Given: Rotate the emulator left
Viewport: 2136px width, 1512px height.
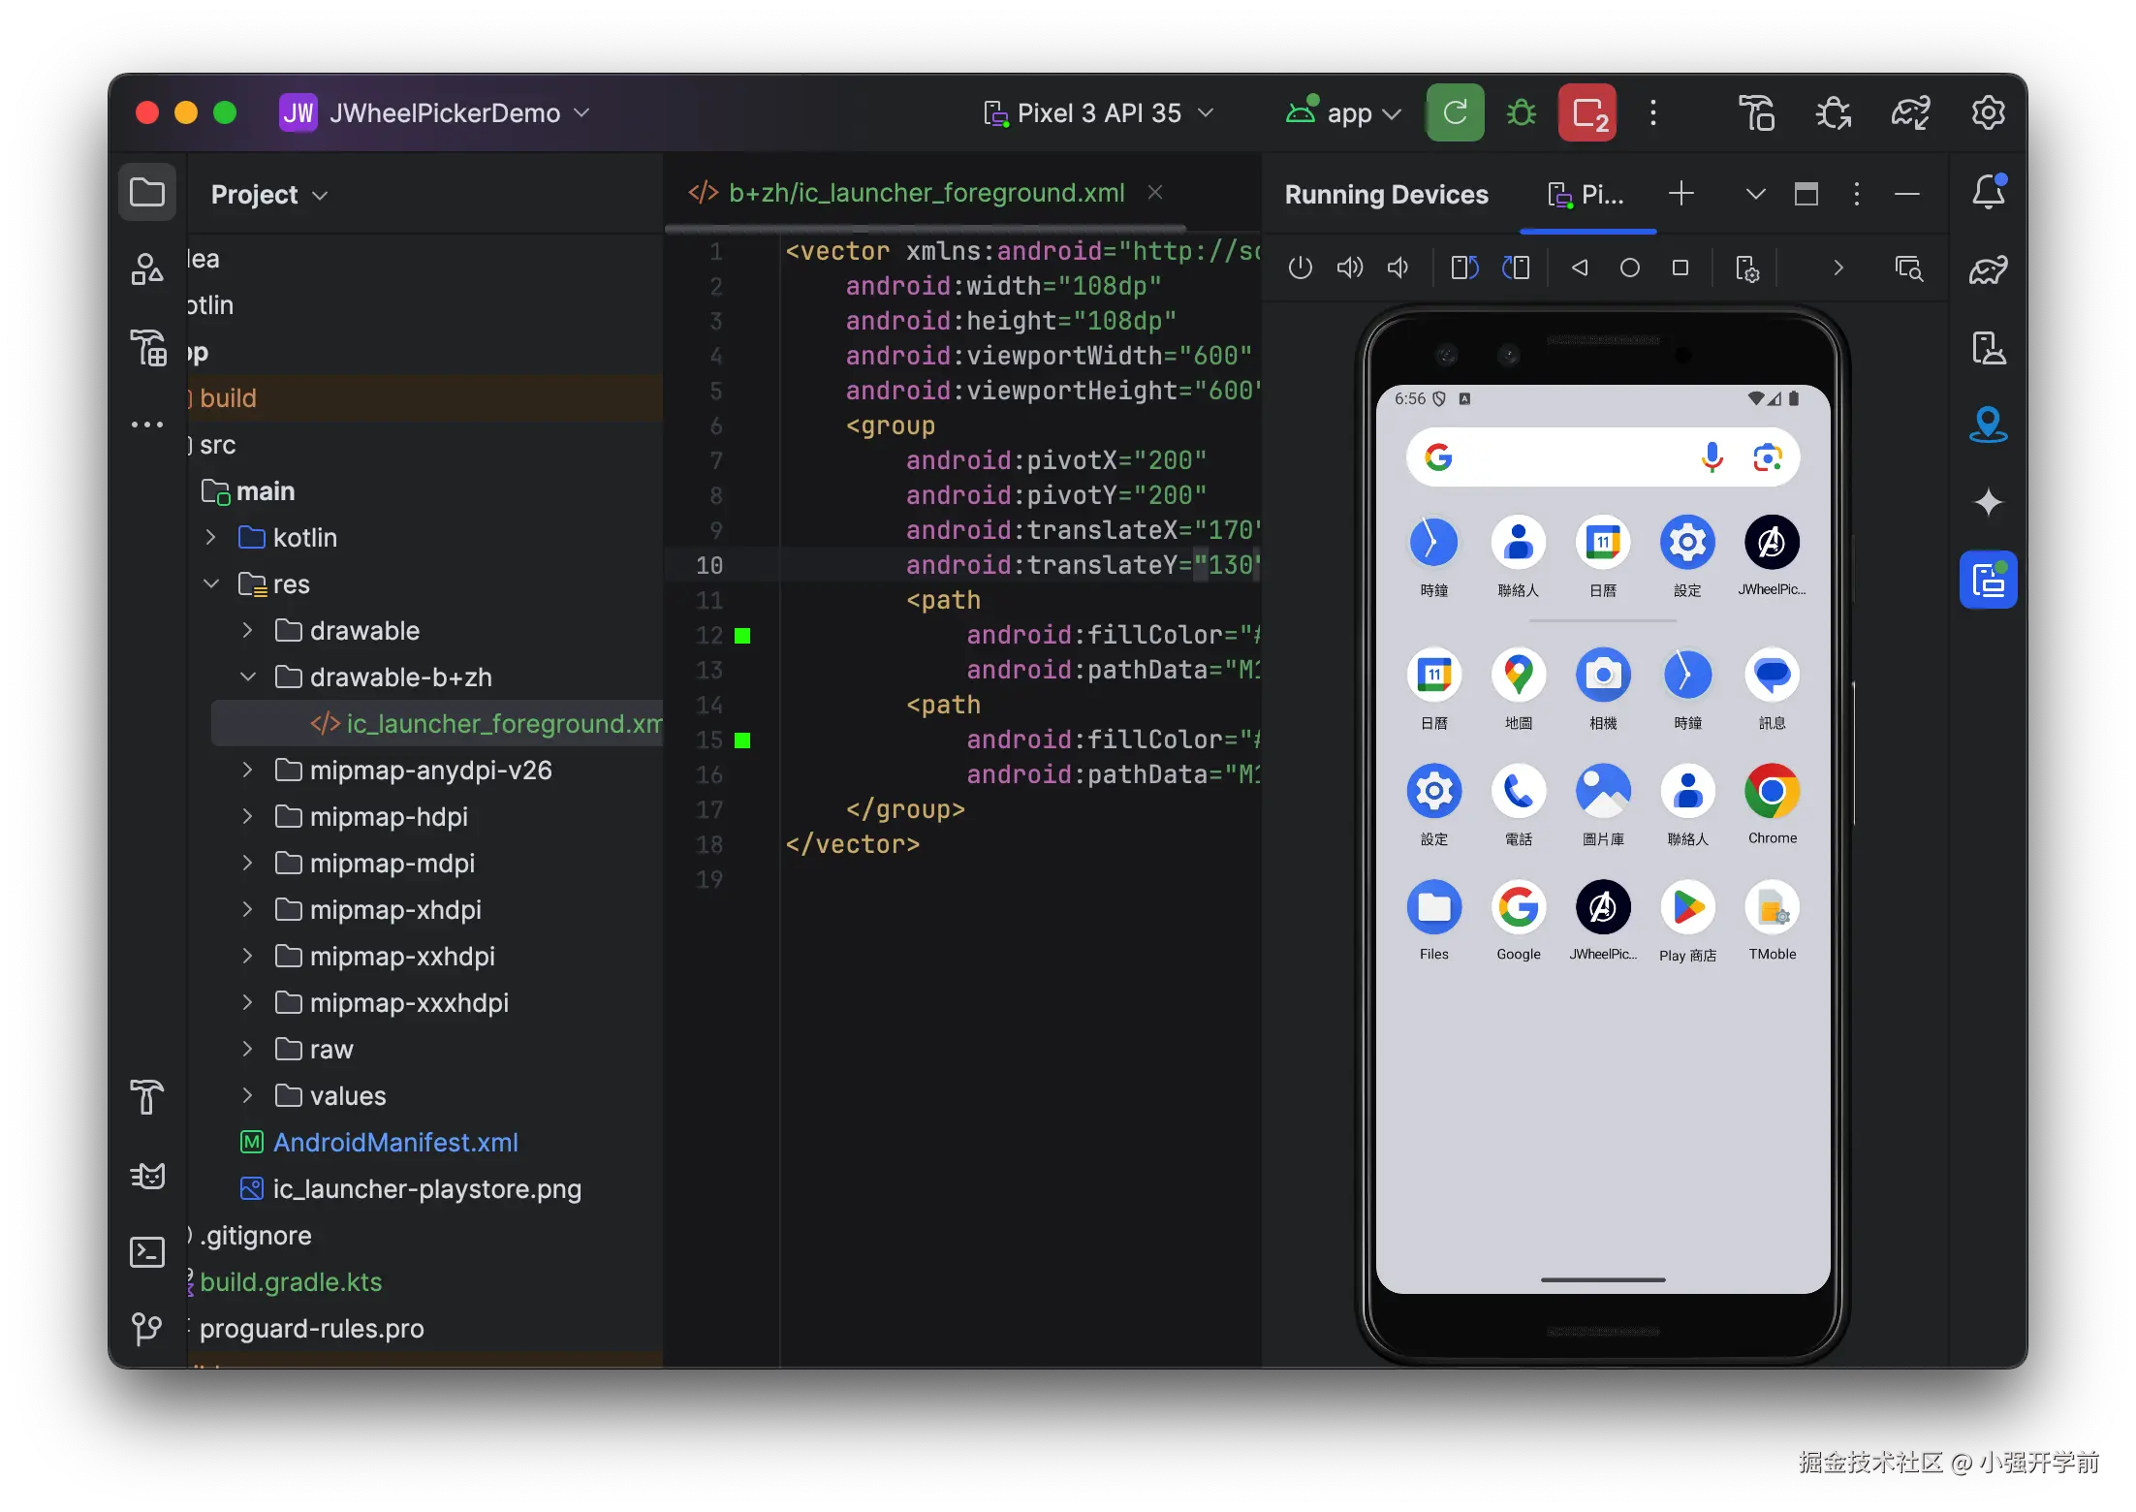Looking at the screenshot, I should (1463, 268).
